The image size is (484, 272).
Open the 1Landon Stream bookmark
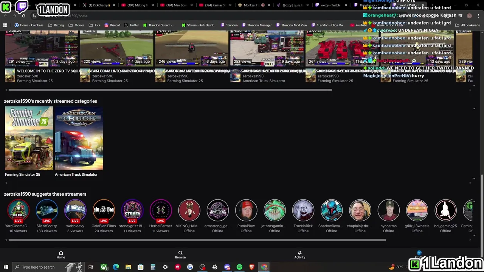click(159, 25)
